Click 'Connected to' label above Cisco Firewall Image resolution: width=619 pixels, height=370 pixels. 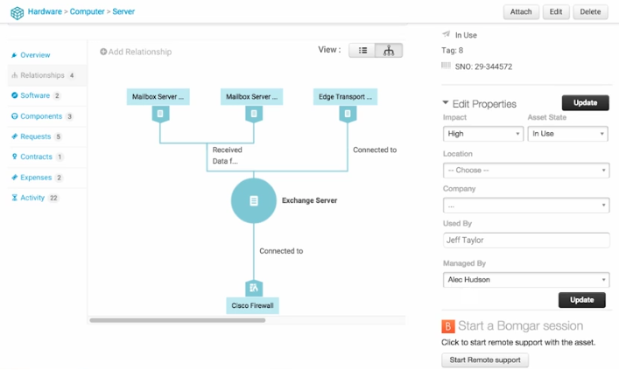click(281, 251)
